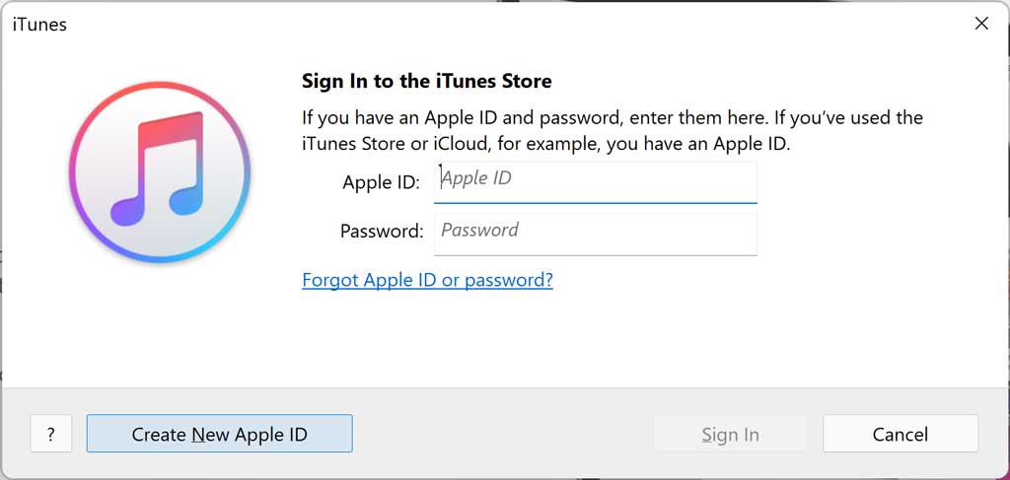This screenshot has height=480, width=1010.
Task: Click gray footer area left of Sign In
Action: coord(502,434)
